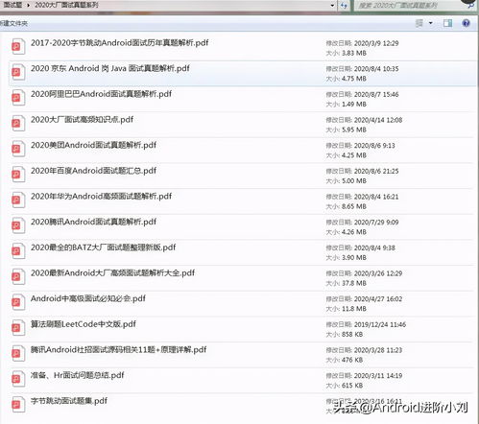Viewport: 479px width, 424px height.
Task: Focus the search box for this folder
Action: tap(410, 6)
